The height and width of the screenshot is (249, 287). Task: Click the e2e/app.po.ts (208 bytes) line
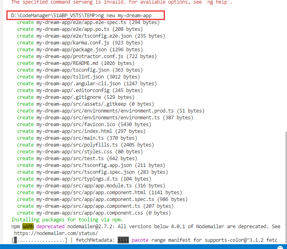(x=80, y=29)
